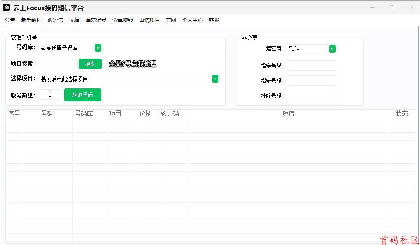Close the 云上Focus window
Viewport: 420px width, 245px height.
pos(412,7)
